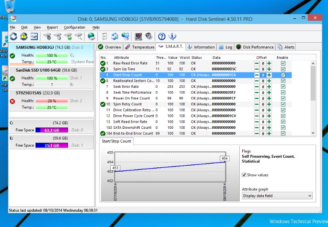Select the SanDisk SSD U100 64GB disk
The width and height of the screenshot is (328, 227).
click(51, 77)
